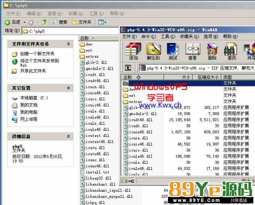Open Explorer Favorites (收藏) menu
The height and width of the screenshot is (205, 255).
pyautogui.click(x=76, y=13)
